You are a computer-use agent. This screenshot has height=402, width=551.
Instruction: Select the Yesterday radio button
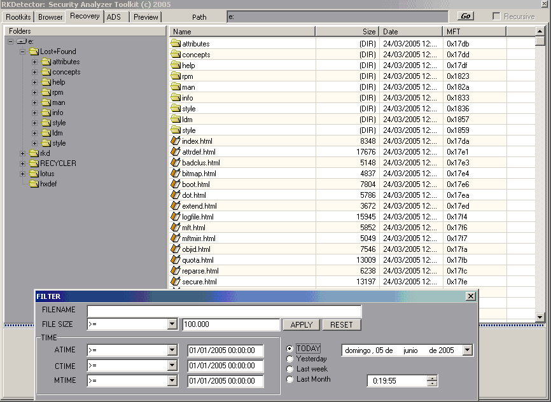tap(290, 359)
